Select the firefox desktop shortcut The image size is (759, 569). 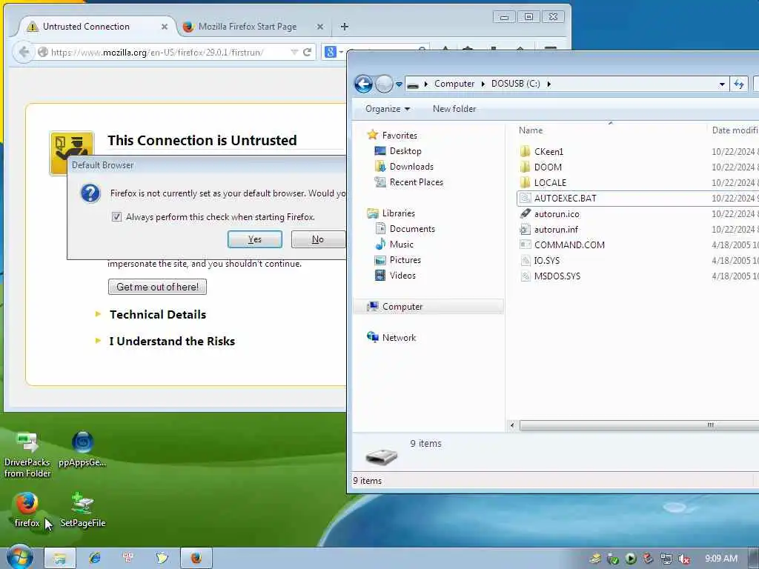point(27,510)
